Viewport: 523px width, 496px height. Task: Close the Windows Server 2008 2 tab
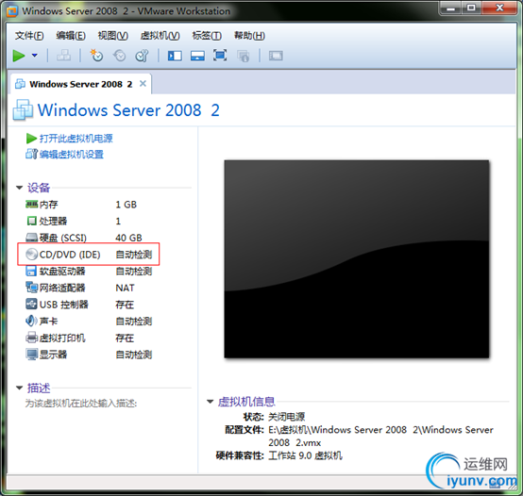(x=143, y=84)
